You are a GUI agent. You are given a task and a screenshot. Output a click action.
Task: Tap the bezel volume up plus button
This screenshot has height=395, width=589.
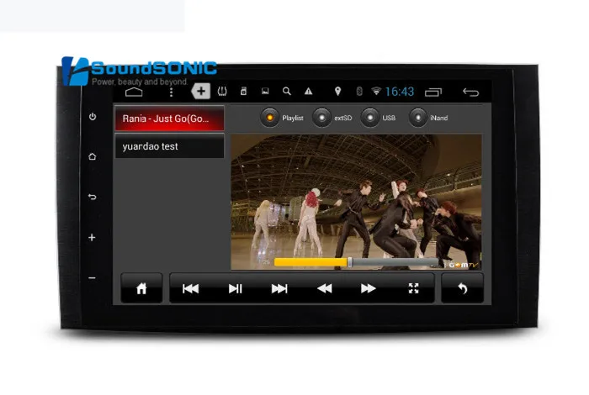point(92,238)
